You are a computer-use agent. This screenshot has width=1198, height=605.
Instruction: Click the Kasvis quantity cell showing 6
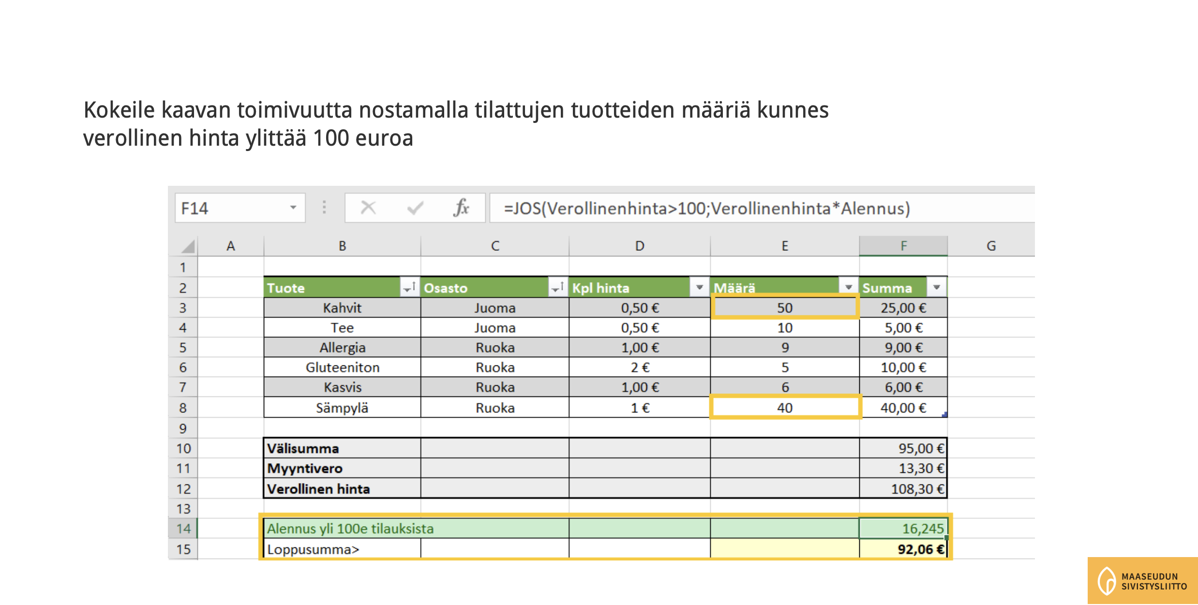pos(785,387)
